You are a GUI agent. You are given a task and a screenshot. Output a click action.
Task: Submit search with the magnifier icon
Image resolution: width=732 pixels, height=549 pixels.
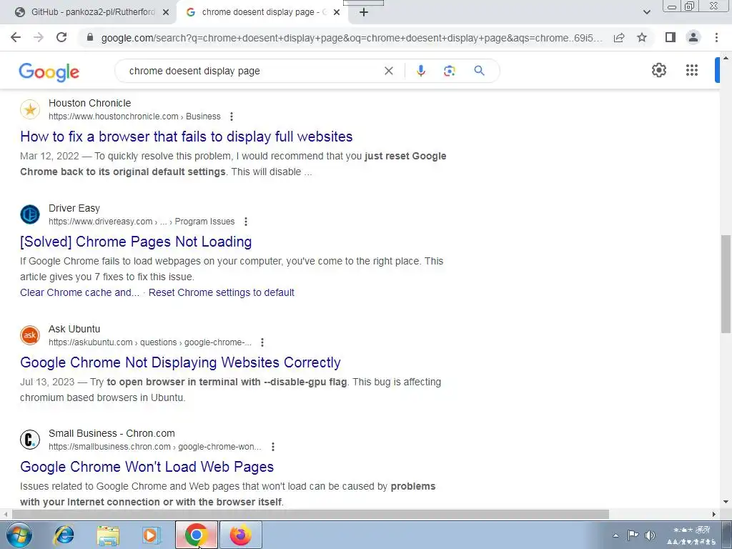(479, 71)
